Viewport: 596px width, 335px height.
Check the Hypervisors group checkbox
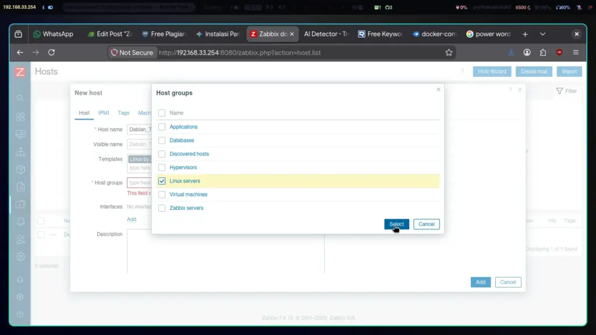[162, 167]
